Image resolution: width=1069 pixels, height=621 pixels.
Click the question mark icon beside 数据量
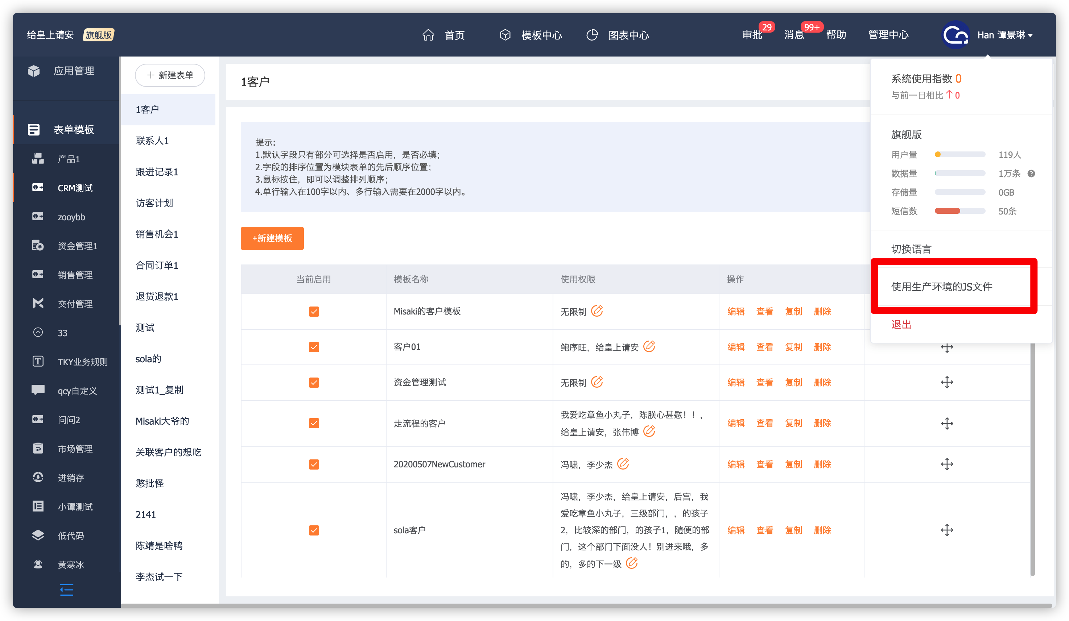click(1031, 174)
